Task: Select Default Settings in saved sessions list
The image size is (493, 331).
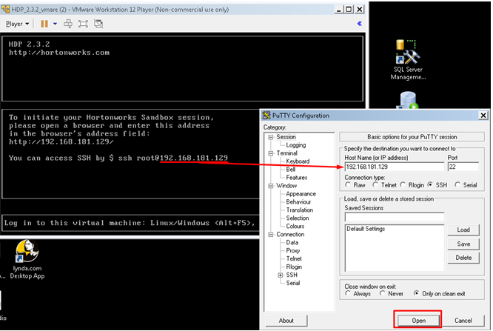Action: pos(366,229)
